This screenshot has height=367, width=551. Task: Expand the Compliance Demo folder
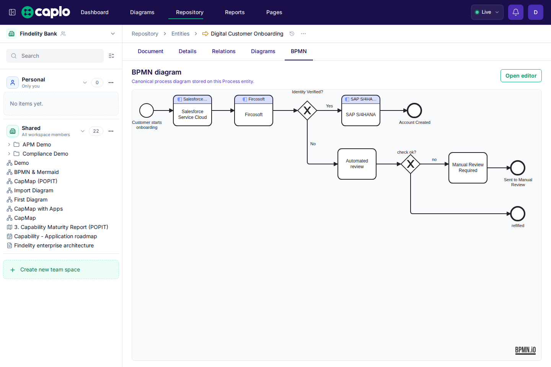click(9, 154)
